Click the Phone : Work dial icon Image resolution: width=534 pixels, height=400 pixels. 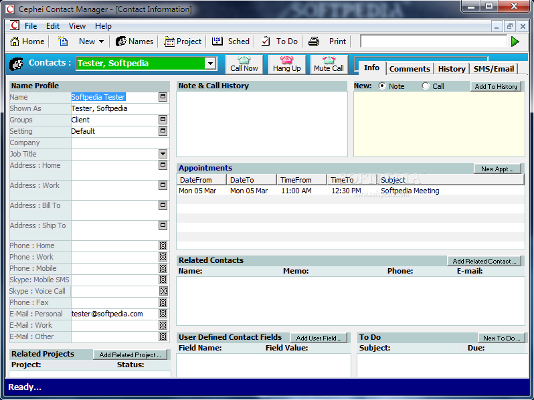163,257
